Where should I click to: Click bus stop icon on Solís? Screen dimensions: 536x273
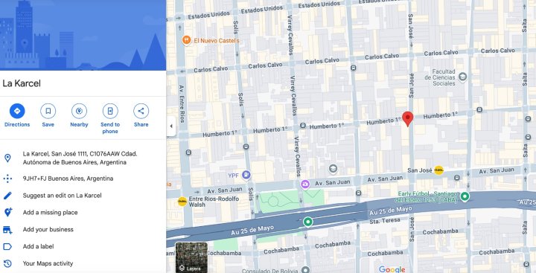tap(246, 147)
